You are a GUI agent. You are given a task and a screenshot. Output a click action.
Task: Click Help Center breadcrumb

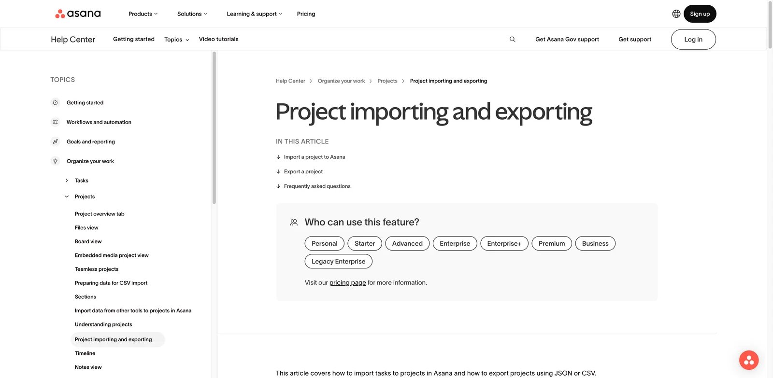point(290,81)
